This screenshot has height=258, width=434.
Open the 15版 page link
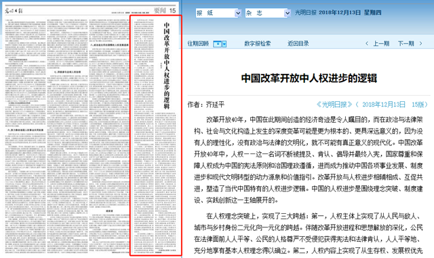pyautogui.click(x=418, y=105)
